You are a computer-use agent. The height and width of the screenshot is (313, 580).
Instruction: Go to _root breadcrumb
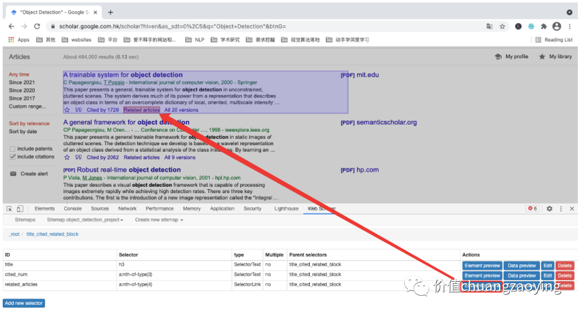click(x=14, y=234)
